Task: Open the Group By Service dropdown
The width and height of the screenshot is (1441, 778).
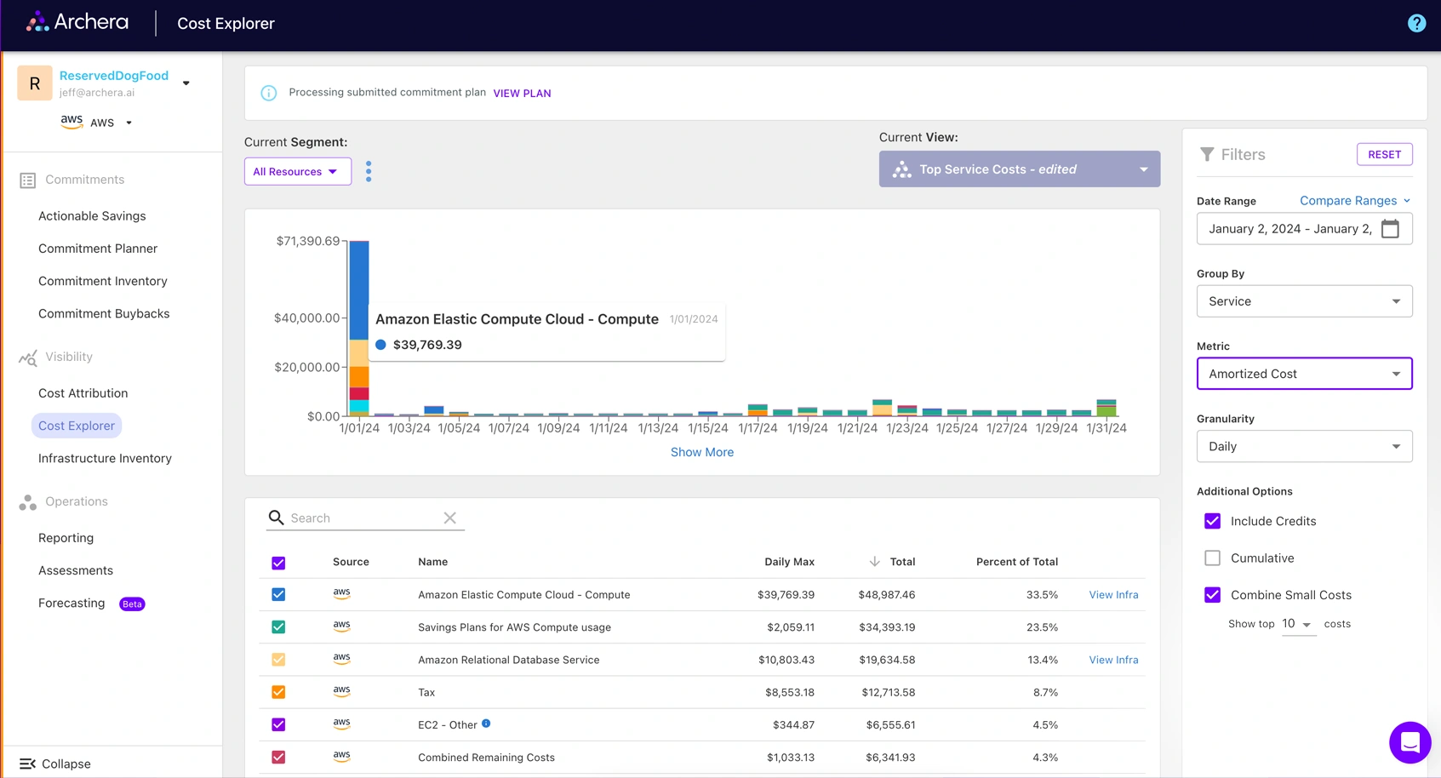Action: point(1304,301)
